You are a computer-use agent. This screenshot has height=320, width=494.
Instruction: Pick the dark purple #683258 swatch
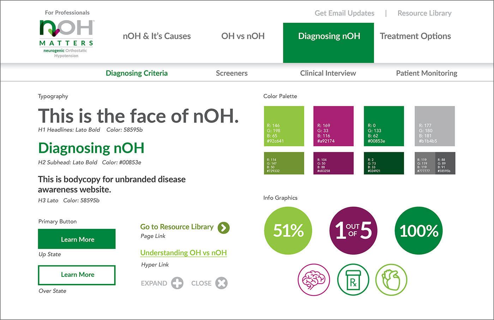[x=333, y=163]
